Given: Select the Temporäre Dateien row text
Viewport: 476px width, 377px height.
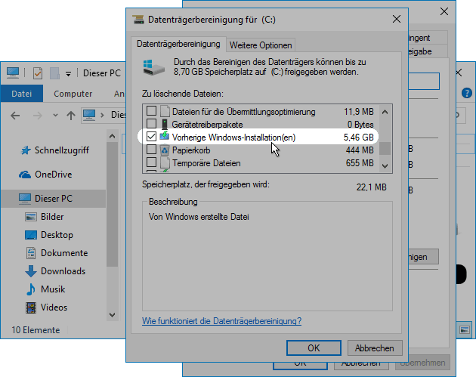Looking at the screenshot, I should (206, 163).
